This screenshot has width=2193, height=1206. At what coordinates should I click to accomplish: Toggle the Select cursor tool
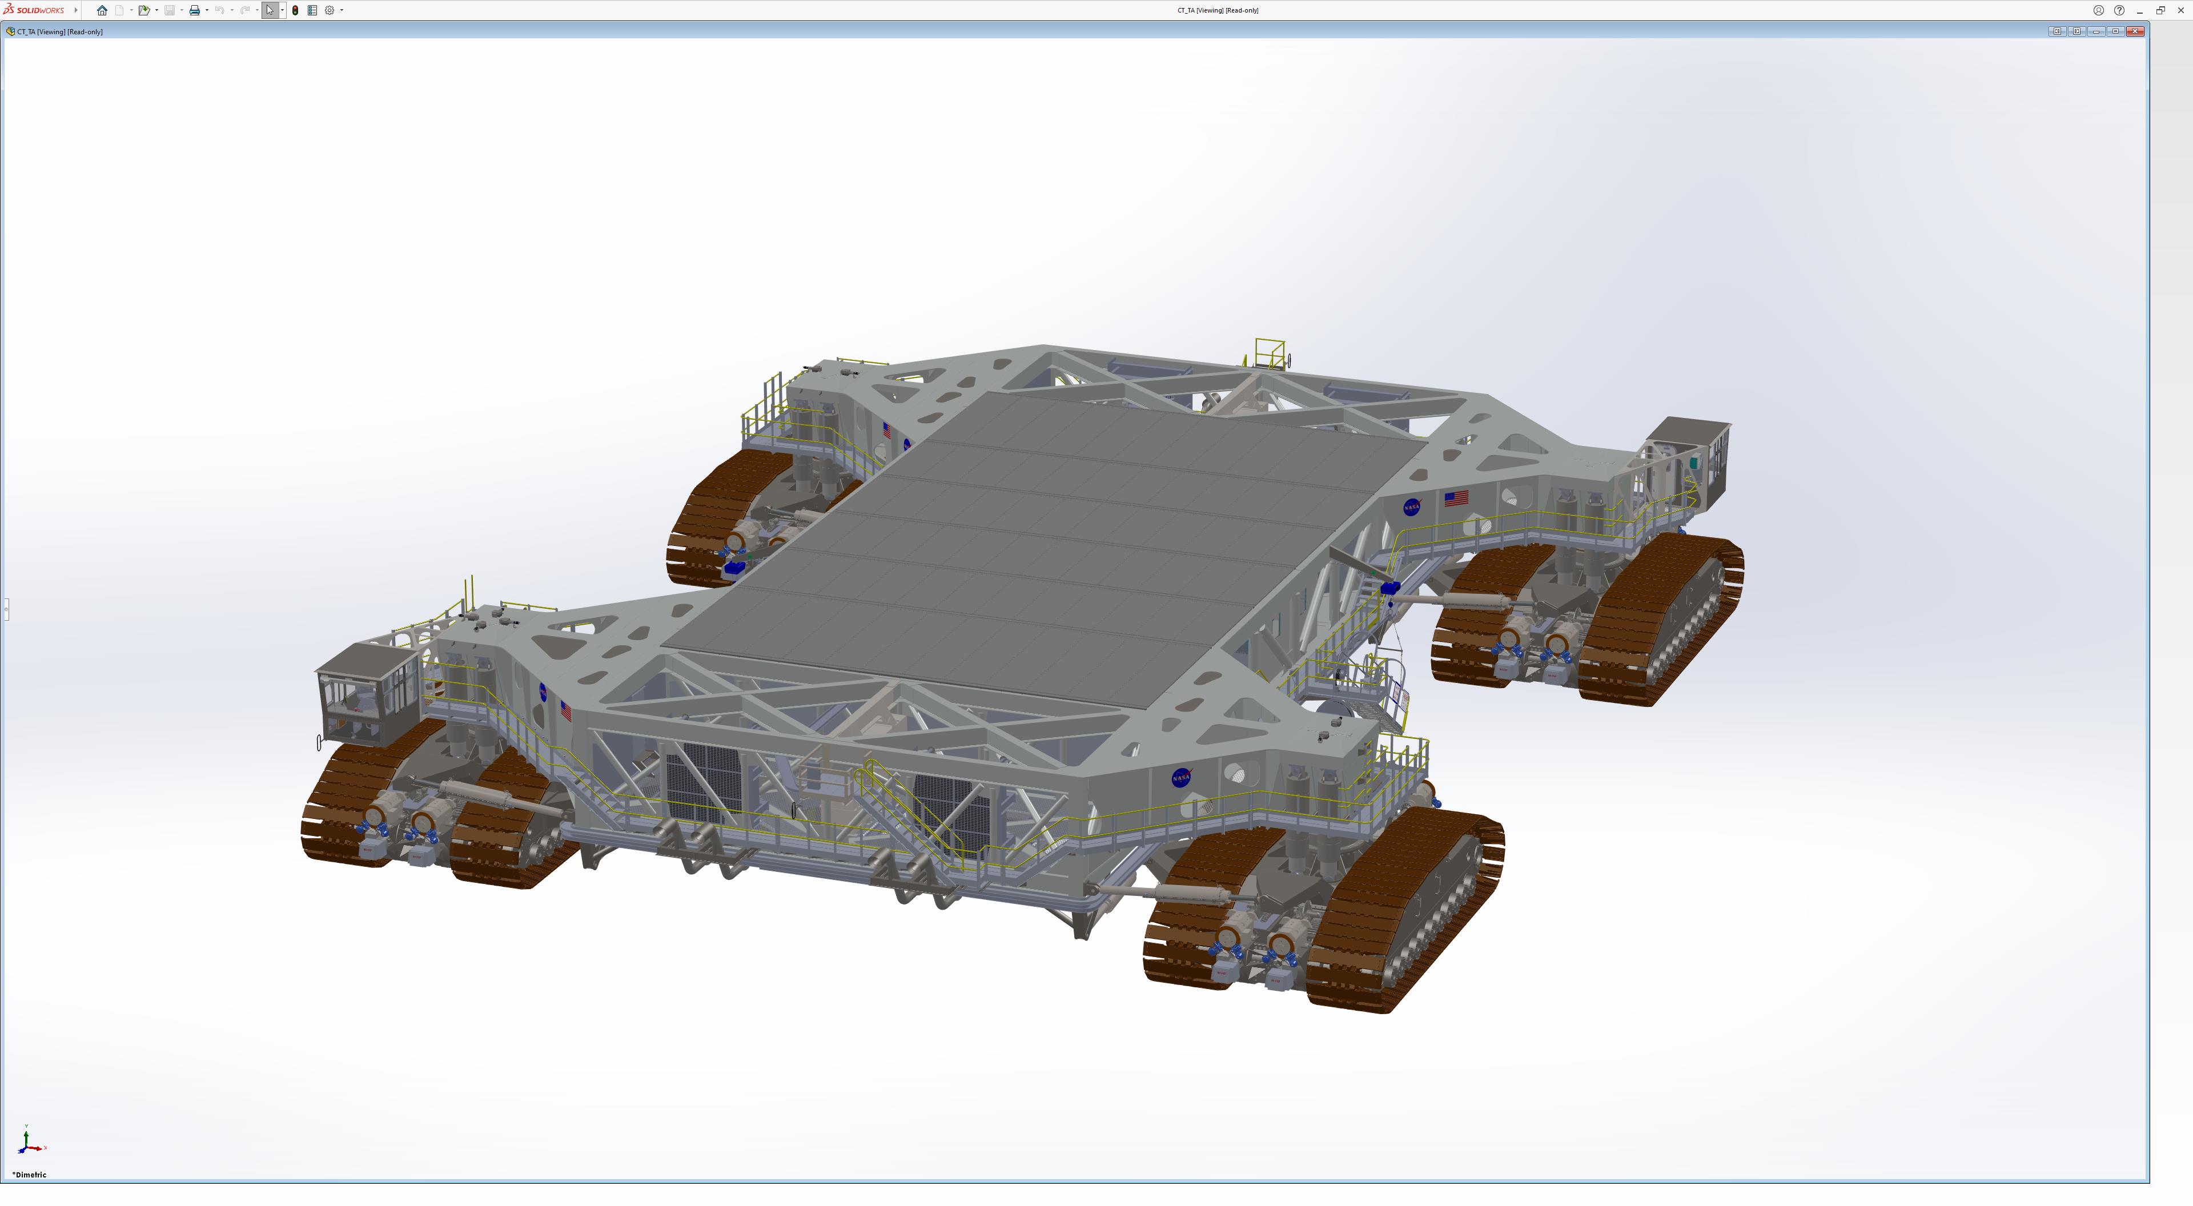pos(270,10)
